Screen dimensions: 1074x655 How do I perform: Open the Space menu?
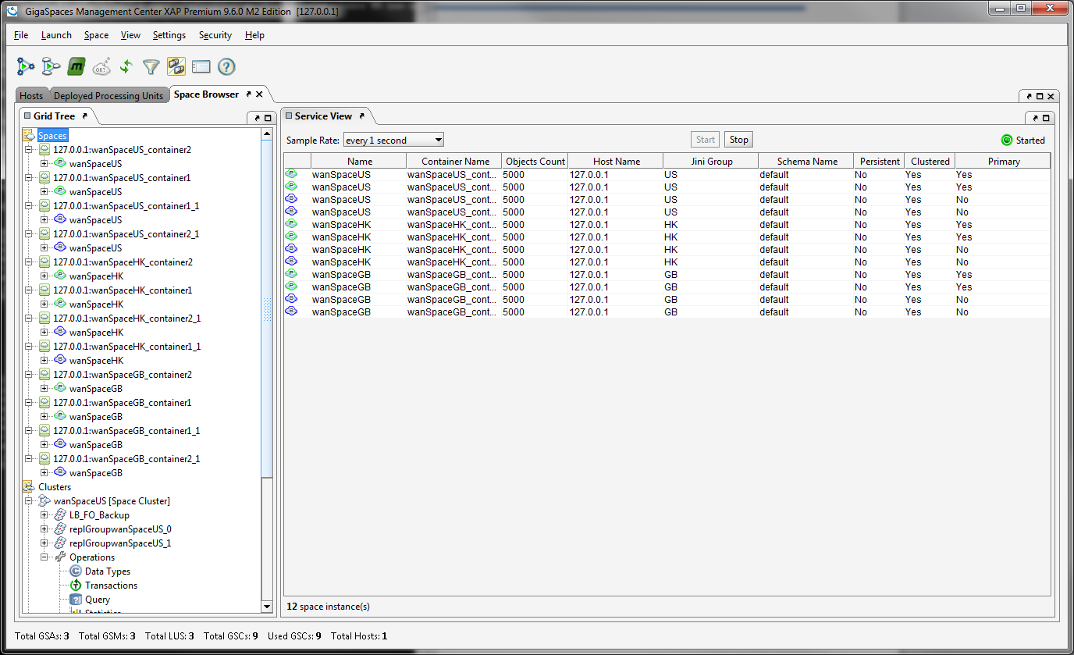(96, 35)
